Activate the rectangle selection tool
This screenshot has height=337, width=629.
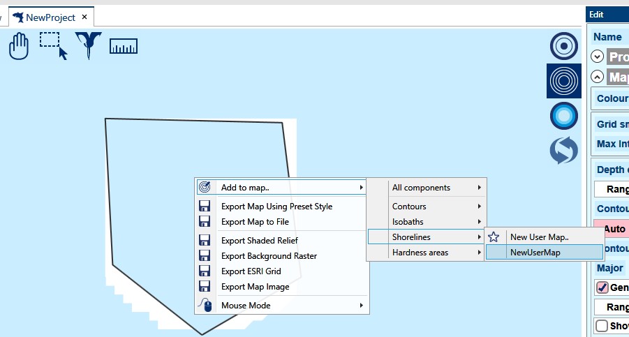coord(53,45)
